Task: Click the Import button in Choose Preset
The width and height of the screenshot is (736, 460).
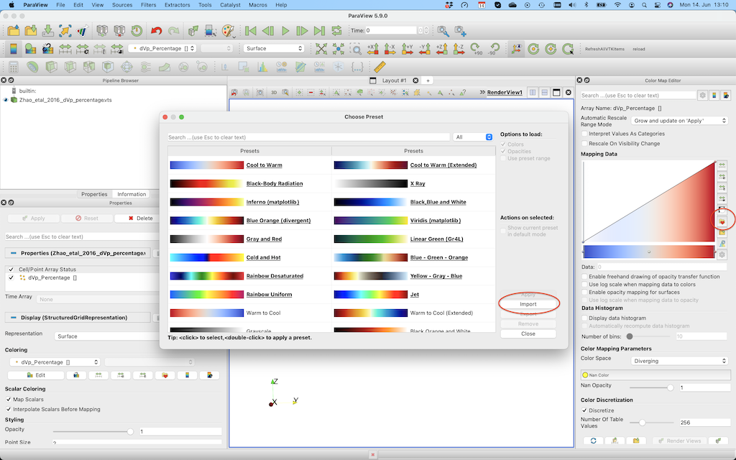Action: 528,304
